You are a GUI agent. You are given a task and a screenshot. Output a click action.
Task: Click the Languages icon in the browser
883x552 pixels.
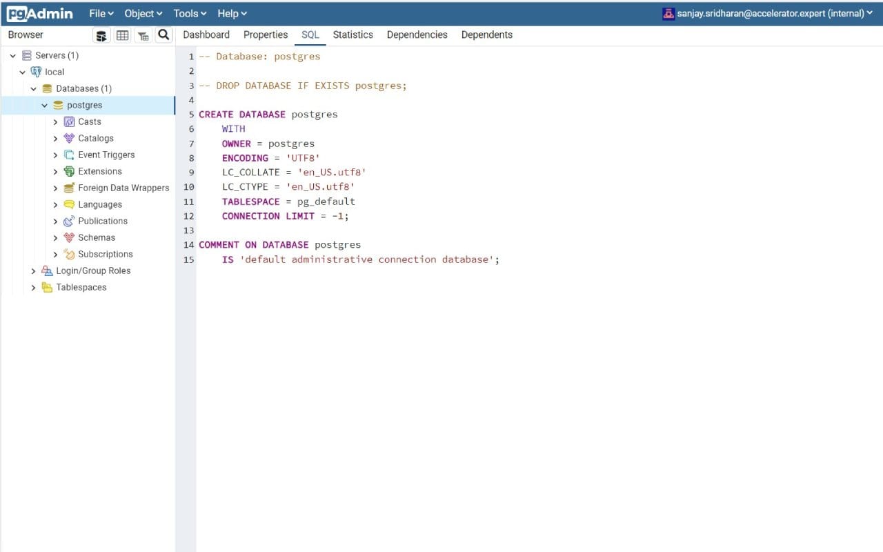pos(68,204)
